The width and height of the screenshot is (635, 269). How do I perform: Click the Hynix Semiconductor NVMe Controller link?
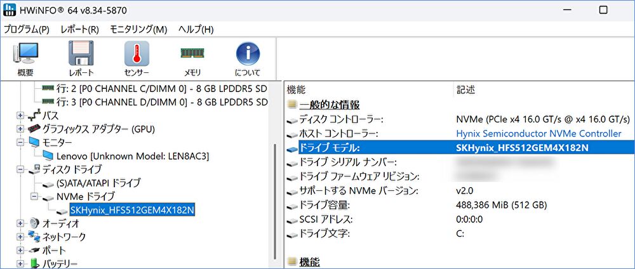click(538, 133)
